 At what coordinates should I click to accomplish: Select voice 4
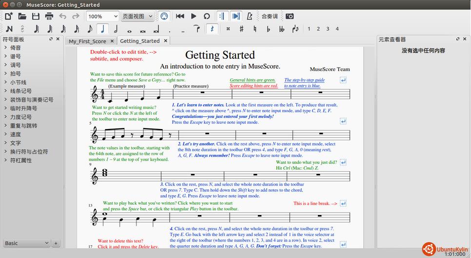[337, 29]
